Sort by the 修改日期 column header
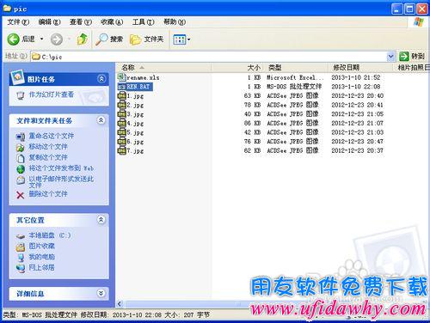The height and width of the screenshot is (323, 430). (360, 68)
